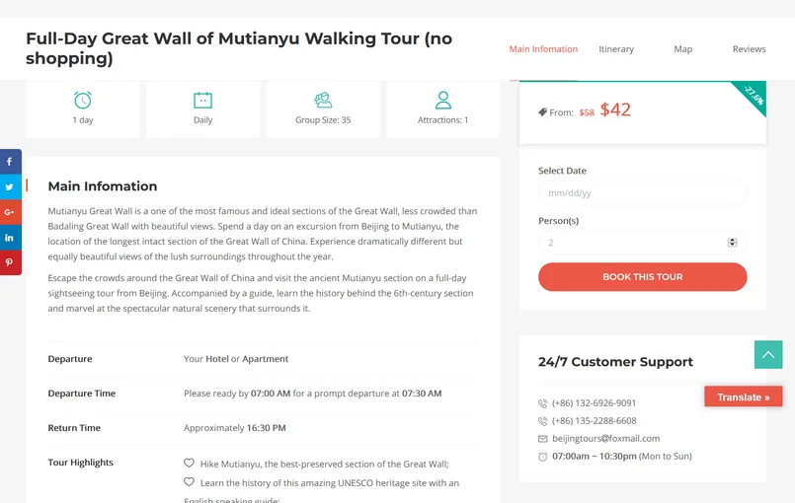
Task: Click the Twitter share icon
Action: coord(10,187)
